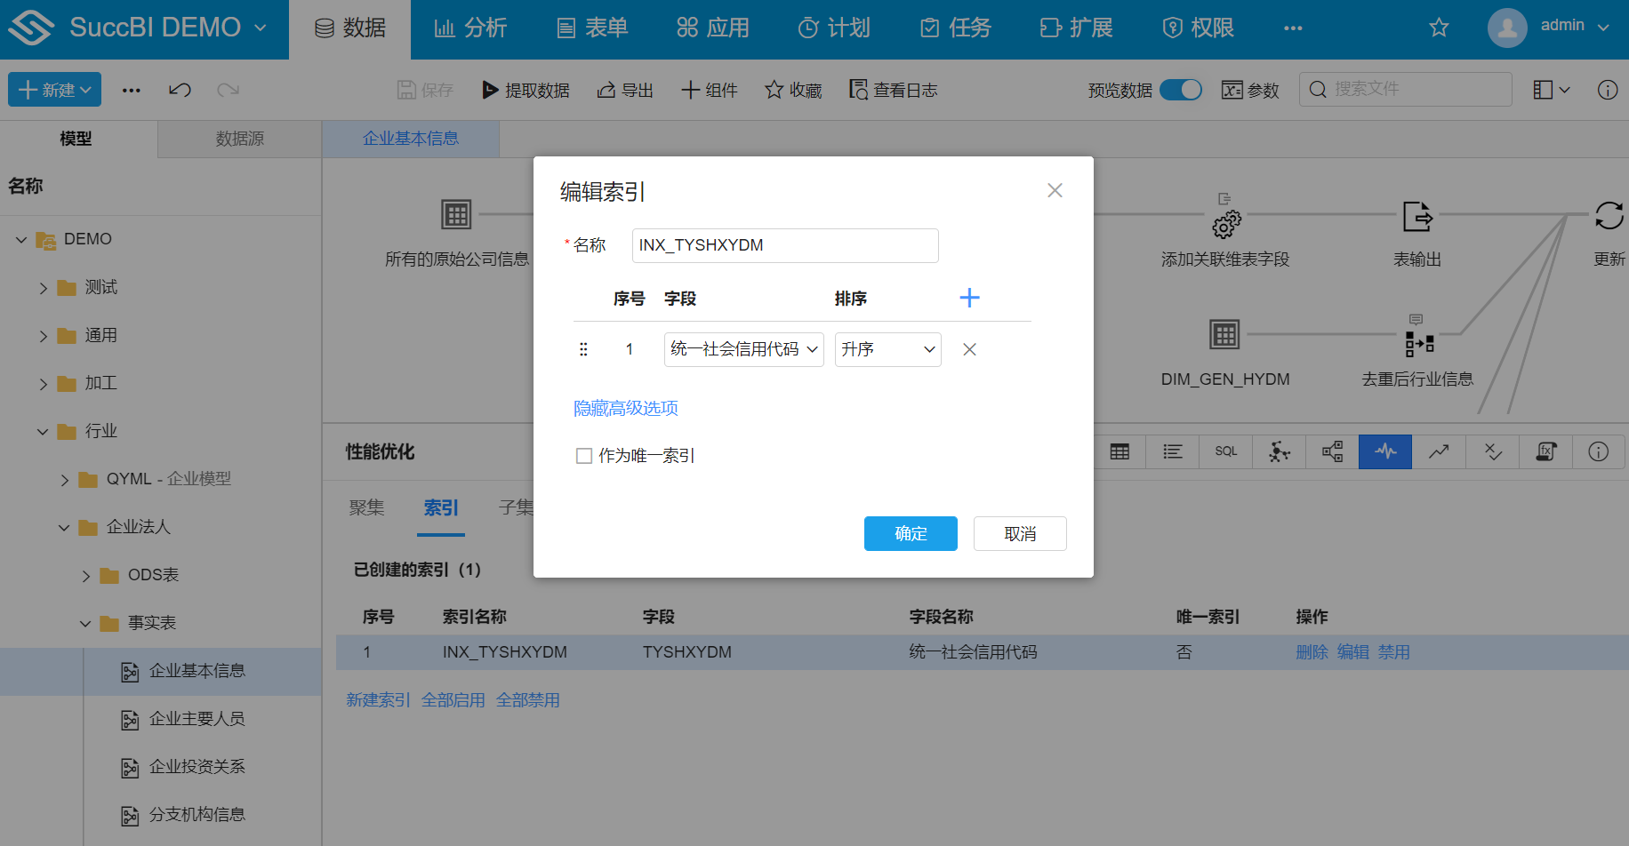Viewport: 1629px width, 846px height.
Task: Click the info icon at top right
Action: 1608,89
